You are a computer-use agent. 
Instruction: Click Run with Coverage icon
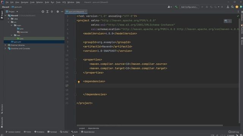211,7
